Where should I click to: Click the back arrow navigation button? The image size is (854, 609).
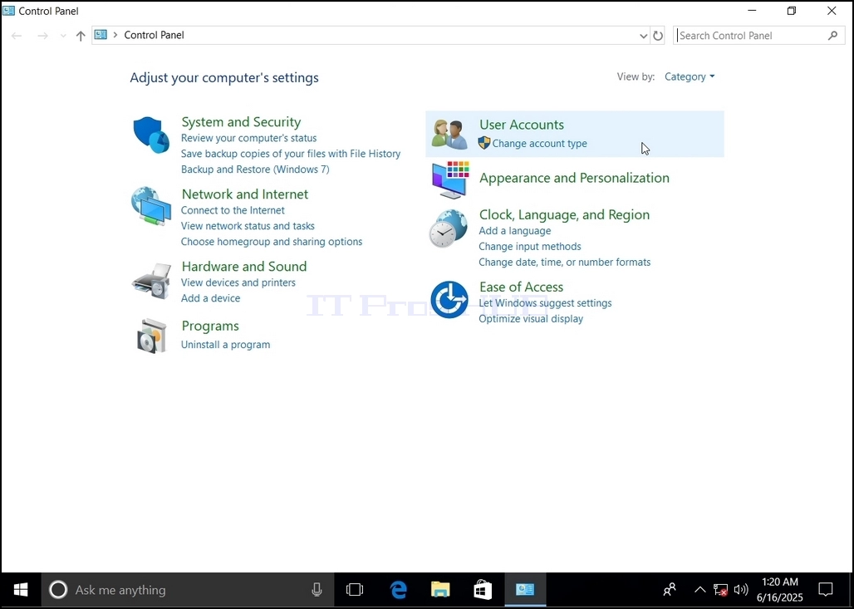(x=17, y=36)
